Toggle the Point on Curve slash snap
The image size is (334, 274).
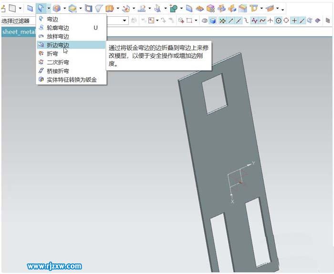click(302, 21)
